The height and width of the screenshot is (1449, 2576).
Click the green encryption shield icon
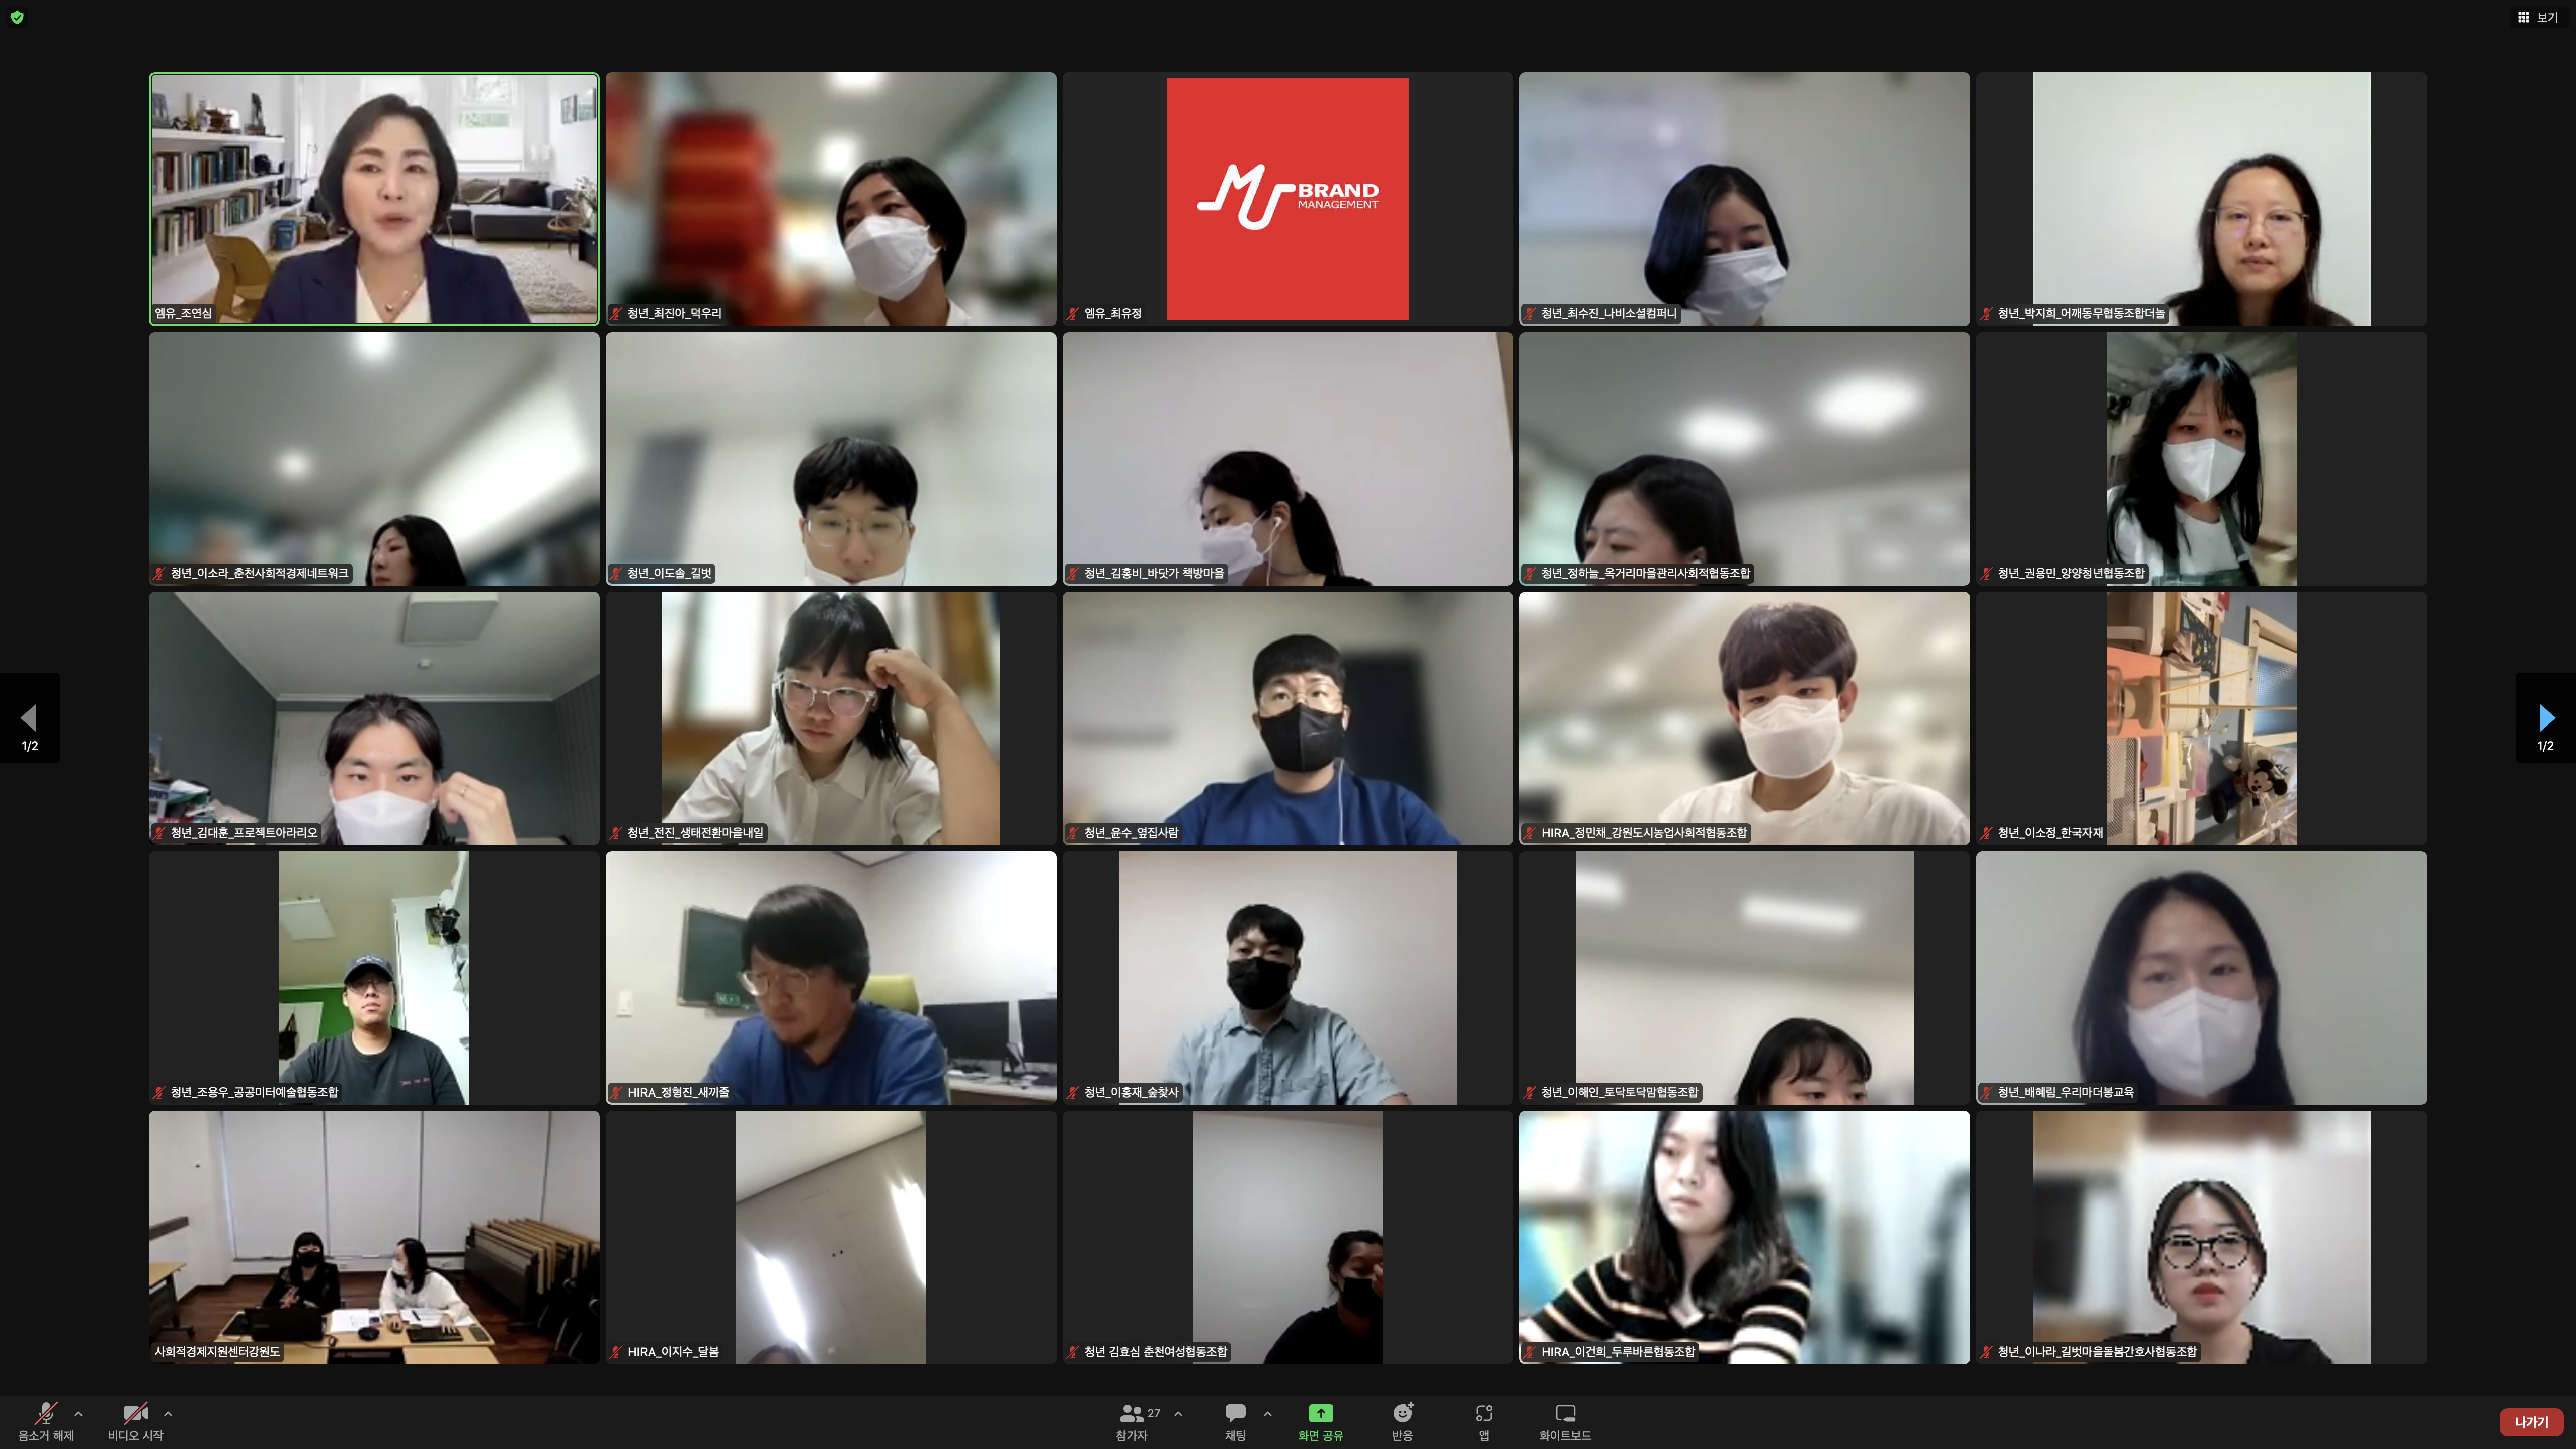point(17,17)
